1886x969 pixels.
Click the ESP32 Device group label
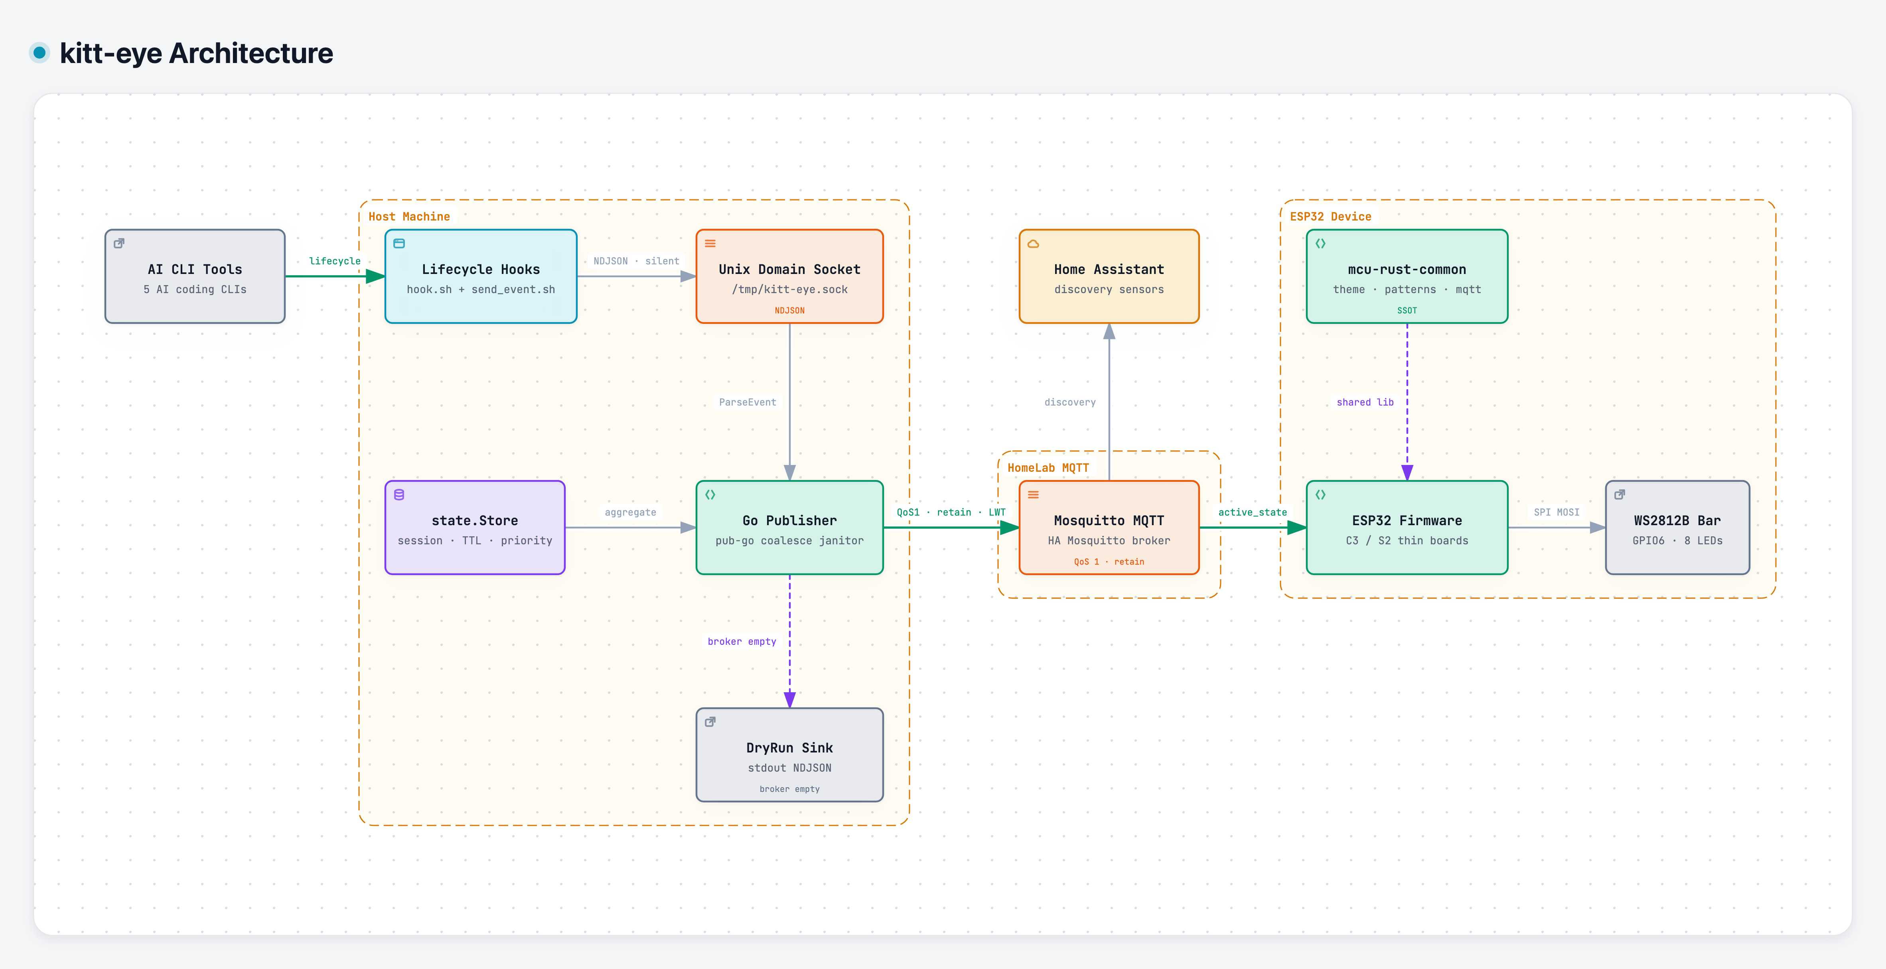[1330, 217]
